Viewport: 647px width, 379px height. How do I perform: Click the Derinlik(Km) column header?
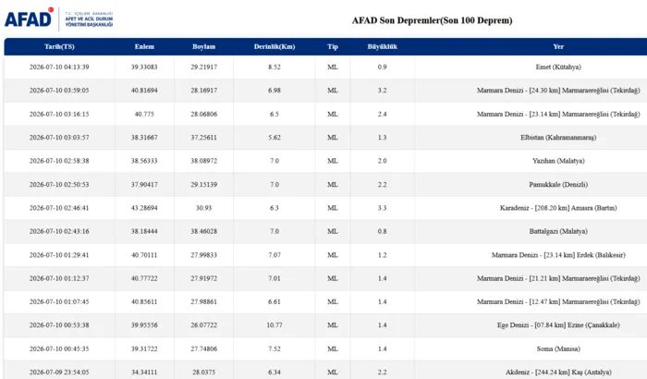[x=275, y=46]
